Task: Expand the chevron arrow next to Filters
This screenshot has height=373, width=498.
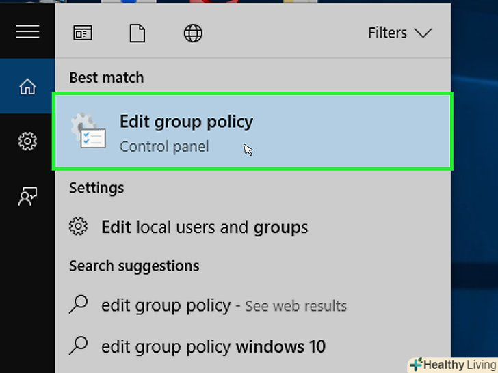Action: coord(423,33)
